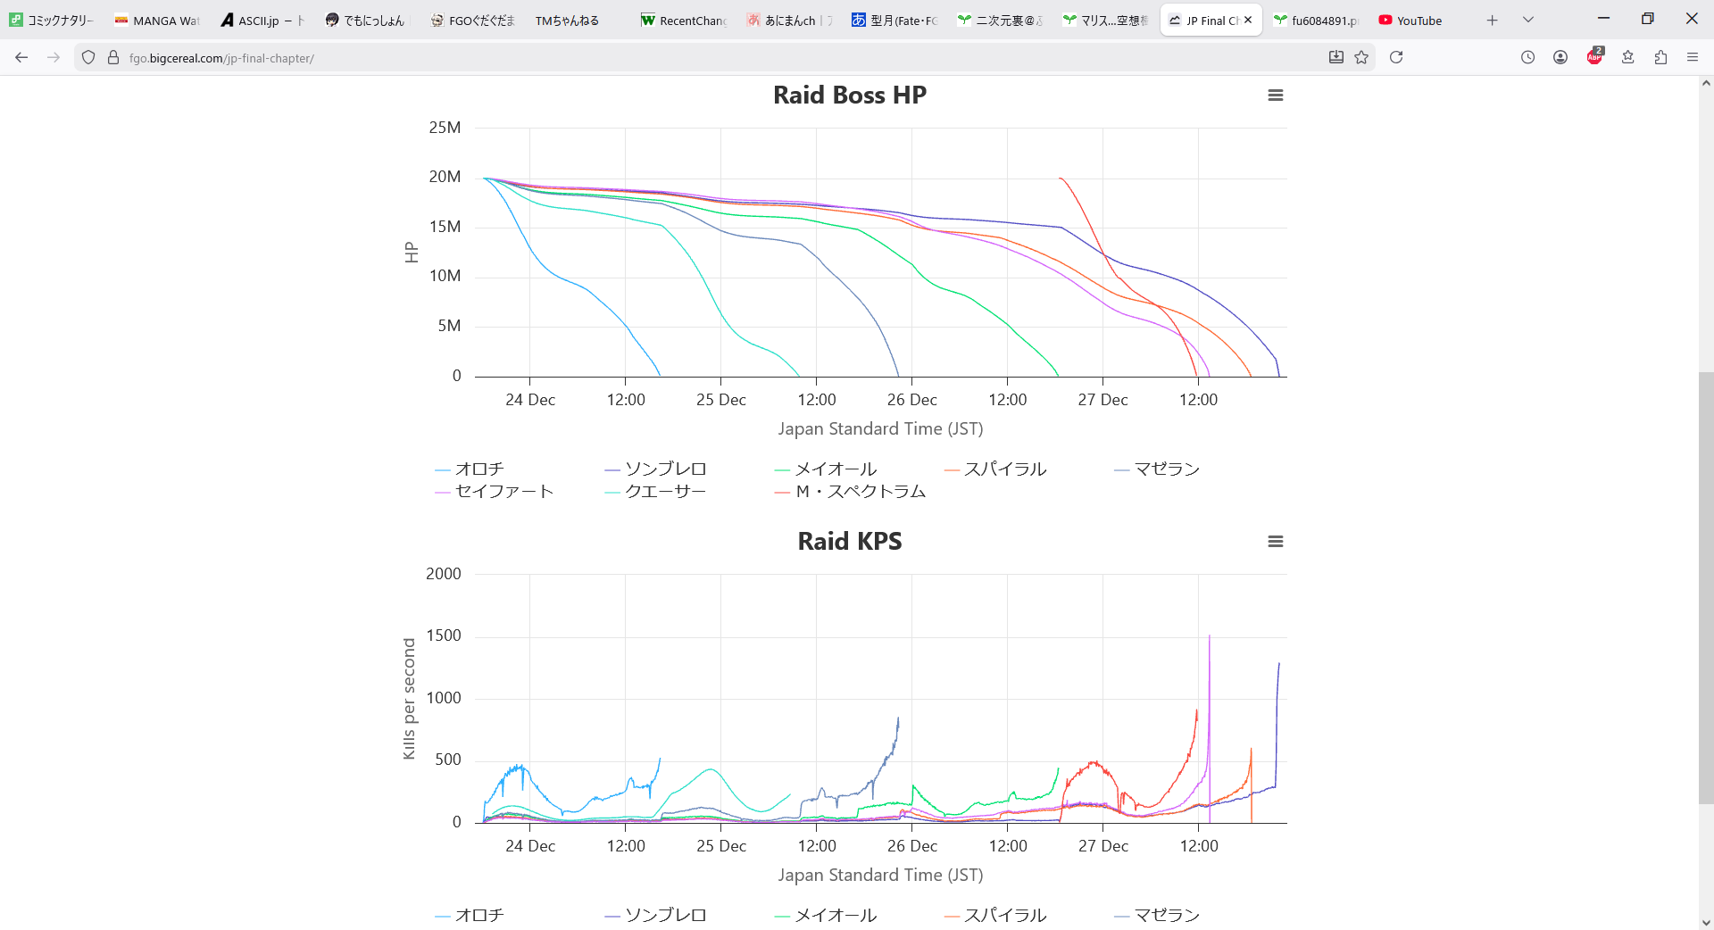Go back to previous page
1714x930 pixels.
(x=21, y=57)
